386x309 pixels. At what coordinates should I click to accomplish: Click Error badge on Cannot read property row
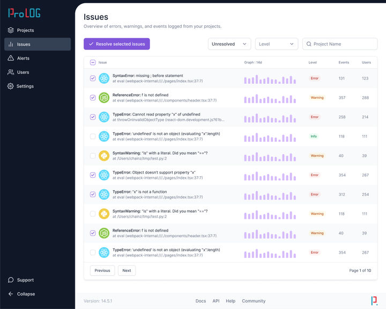314,117
